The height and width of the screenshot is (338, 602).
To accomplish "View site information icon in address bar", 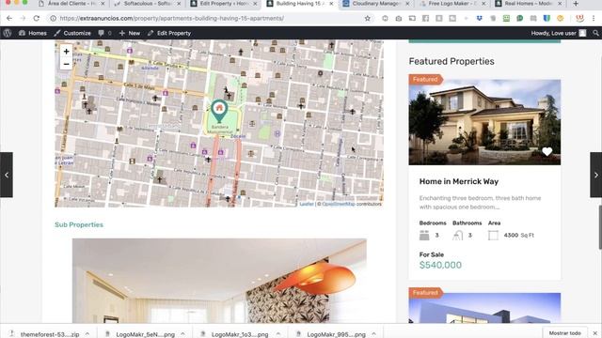I will tap(54, 19).
